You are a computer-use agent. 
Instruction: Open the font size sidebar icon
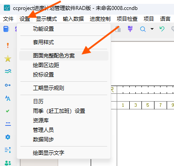tap(8, 98)
